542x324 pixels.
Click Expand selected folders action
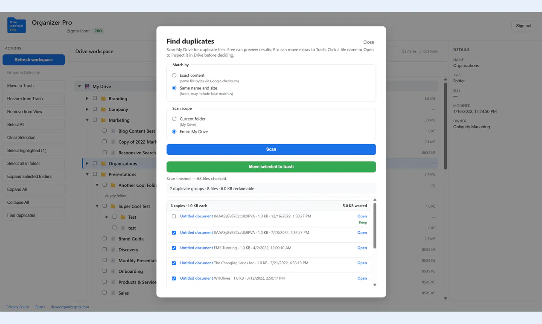coord(34,176)
